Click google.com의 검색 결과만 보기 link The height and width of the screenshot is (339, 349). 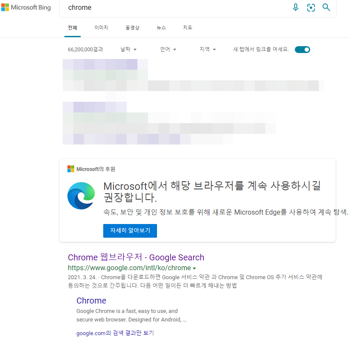tap(115, 333)
